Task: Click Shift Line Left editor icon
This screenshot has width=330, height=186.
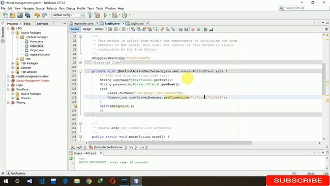Action: coord(180,29)
